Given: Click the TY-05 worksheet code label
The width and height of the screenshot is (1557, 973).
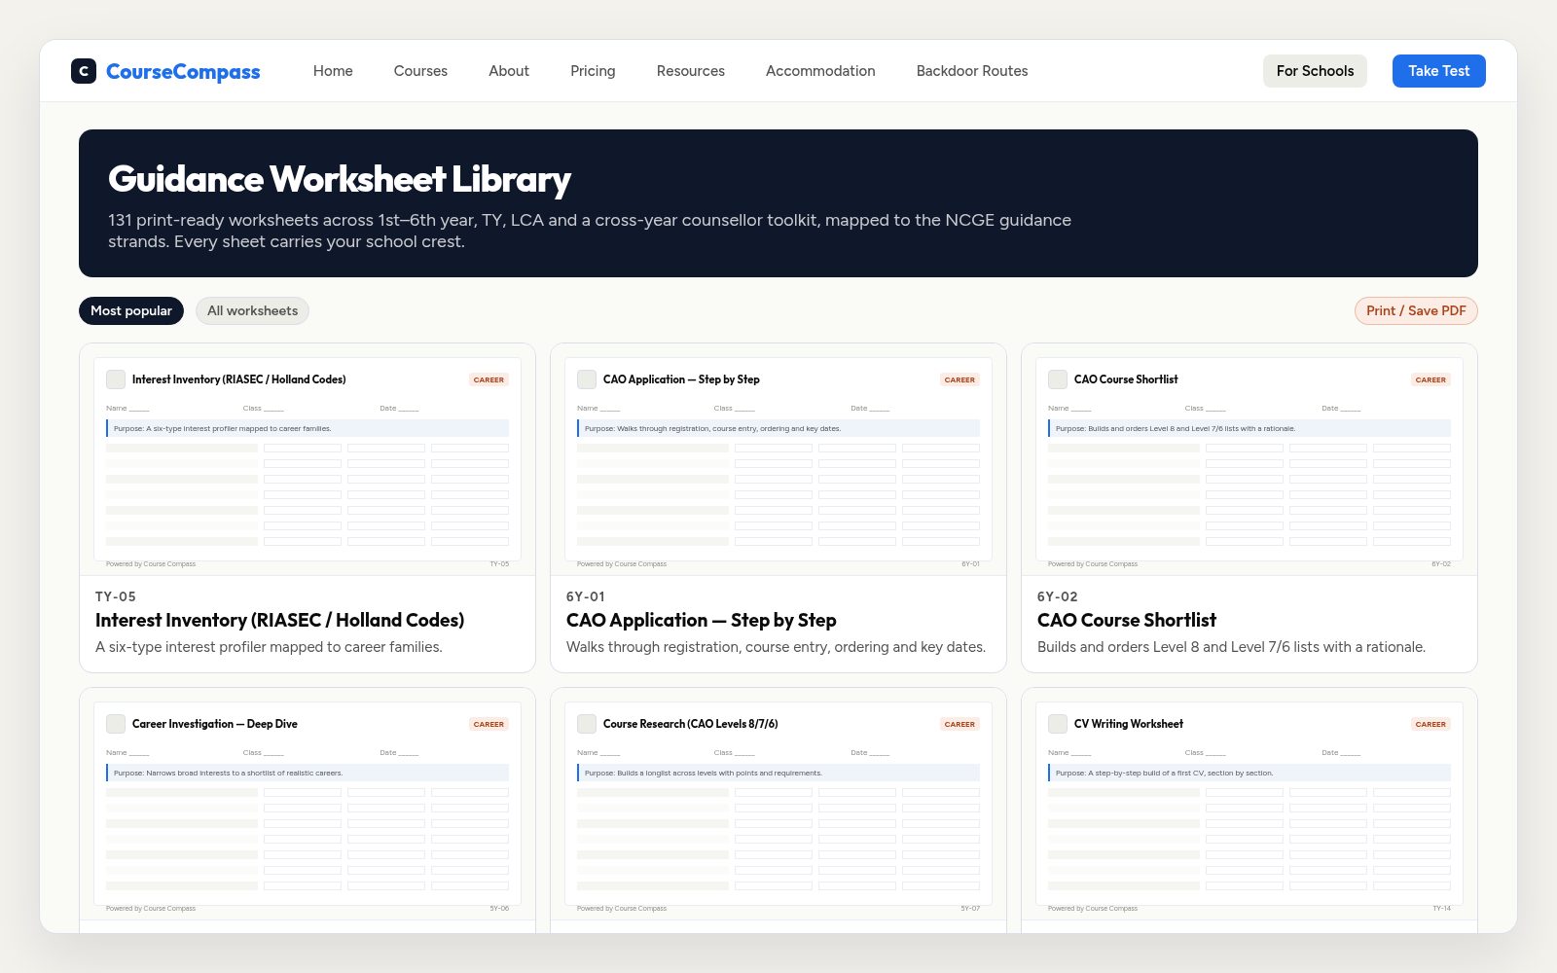Looking at the screenshot, I should pyautogui.click(x=116, y=596).
